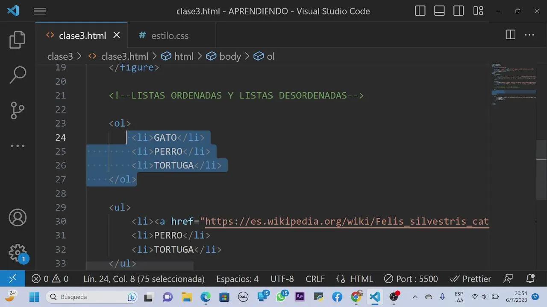This screenshot has height=307, width=547.
Task: Click the Prettier status bar button
Action: tap(471, 279)
